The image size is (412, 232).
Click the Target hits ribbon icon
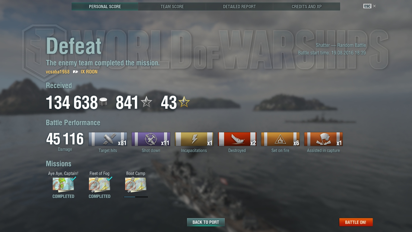click(108, 139)
